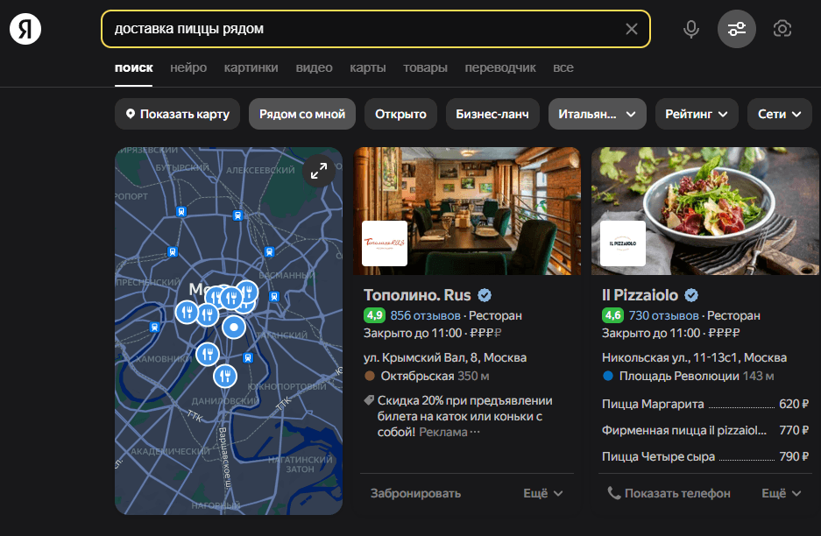This screenshot has height=536, width=821.
Task: Open the все tab
Action: (563, 67)
